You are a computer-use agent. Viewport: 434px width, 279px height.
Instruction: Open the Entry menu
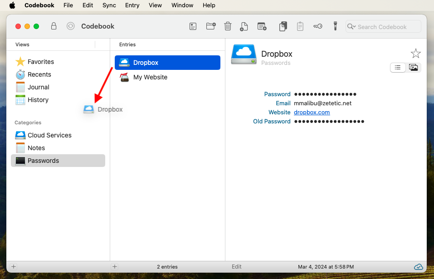[132, 5]
